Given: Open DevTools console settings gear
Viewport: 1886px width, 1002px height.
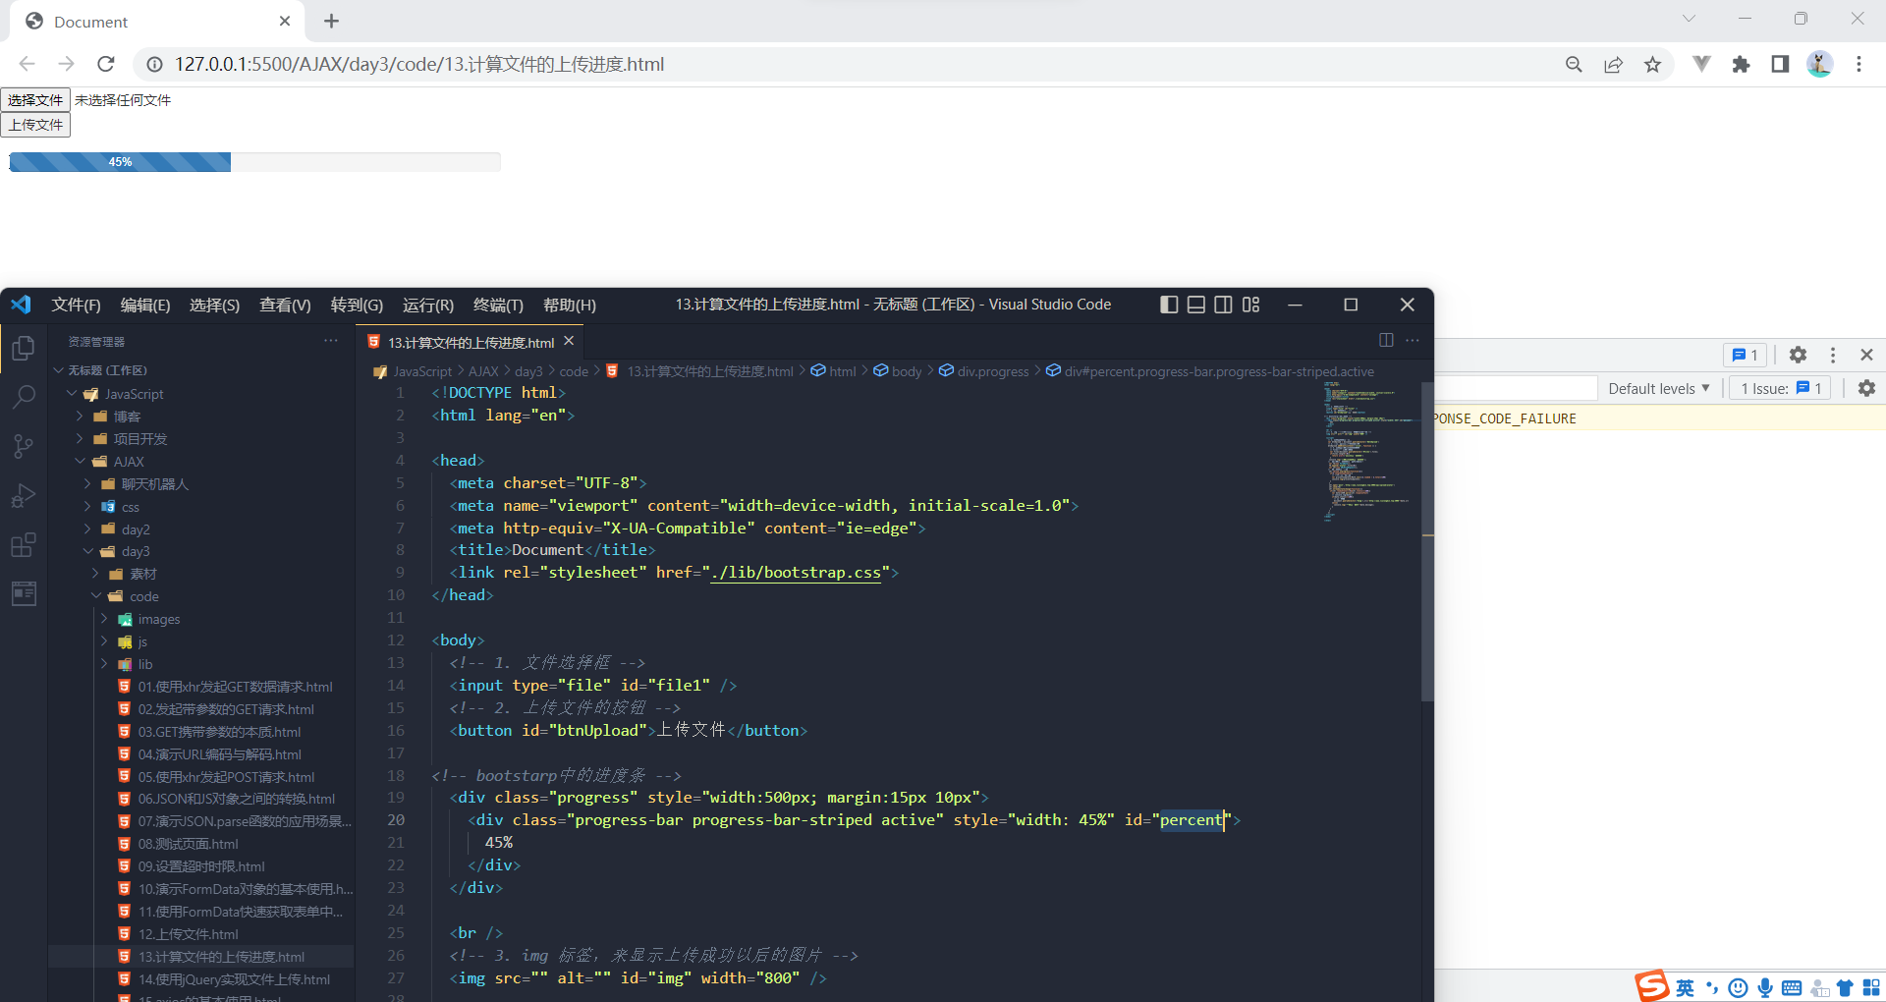Looking at the screenshot, I should [x=1866, y=388].
